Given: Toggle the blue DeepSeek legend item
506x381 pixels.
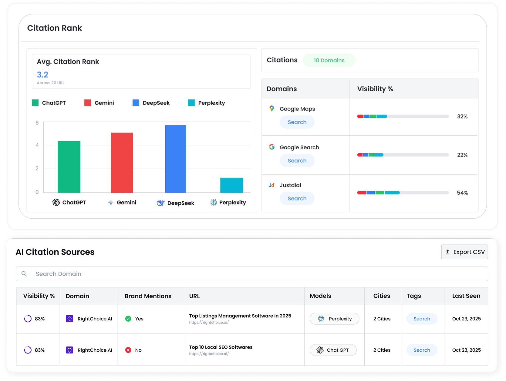Looking at the screenshot, I should (151, 103).
